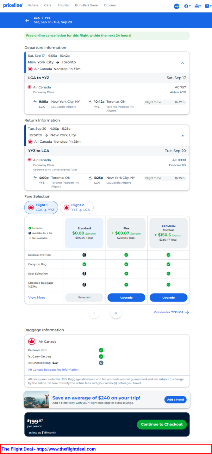Click the Priceline logo

(13, 5)
